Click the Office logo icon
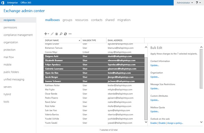204x133 pixels. click(x=3, y=3)
